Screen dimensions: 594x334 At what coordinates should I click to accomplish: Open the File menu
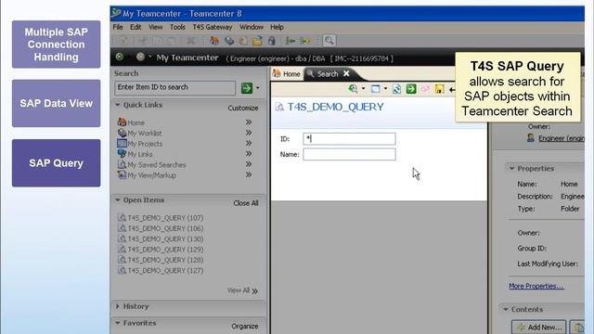point(118,27)
